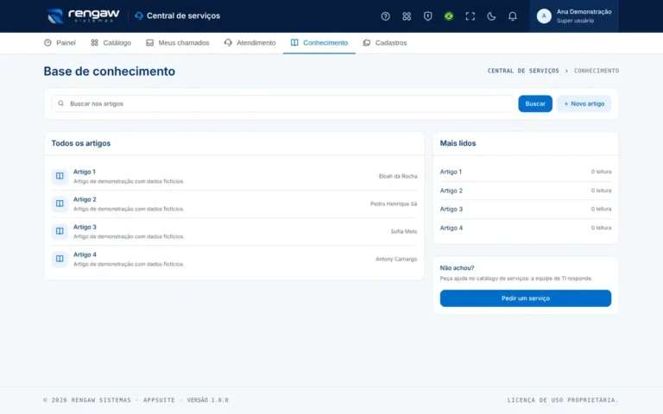Click author name Pedro Henrique Sá
The image size is (663, 414).
(394, 204)
